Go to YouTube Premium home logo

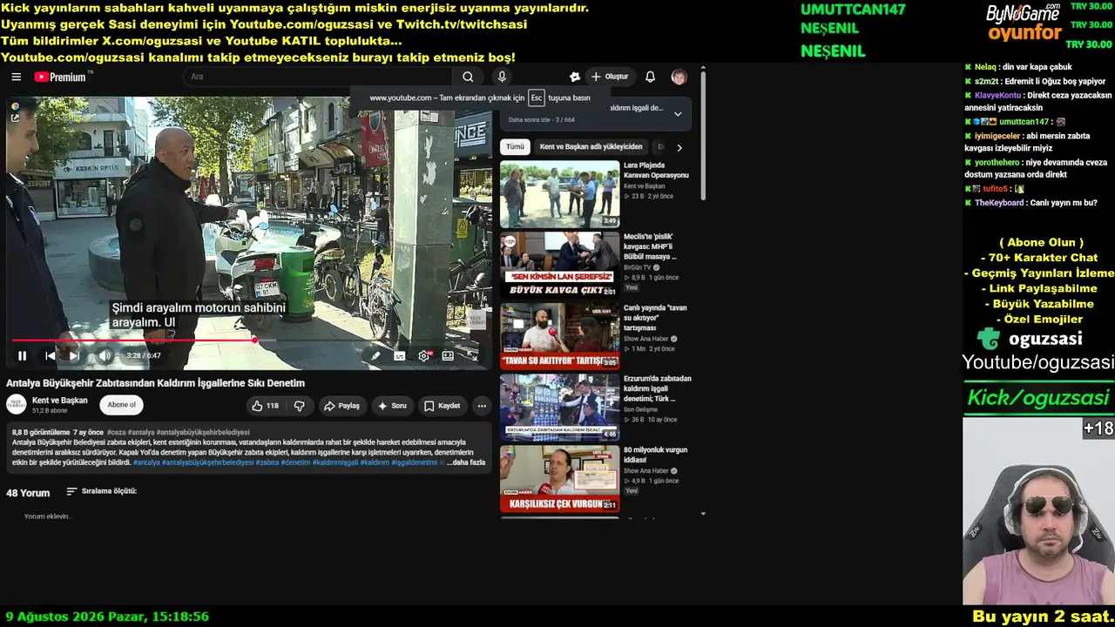pyautogui.click(x=60, y=77)
